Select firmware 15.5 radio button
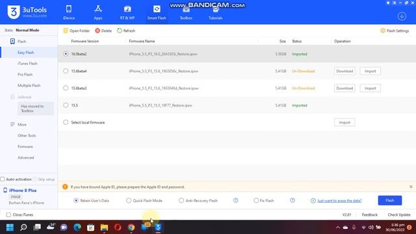Viewport: 416px width, 234px height. coord(66,105)
